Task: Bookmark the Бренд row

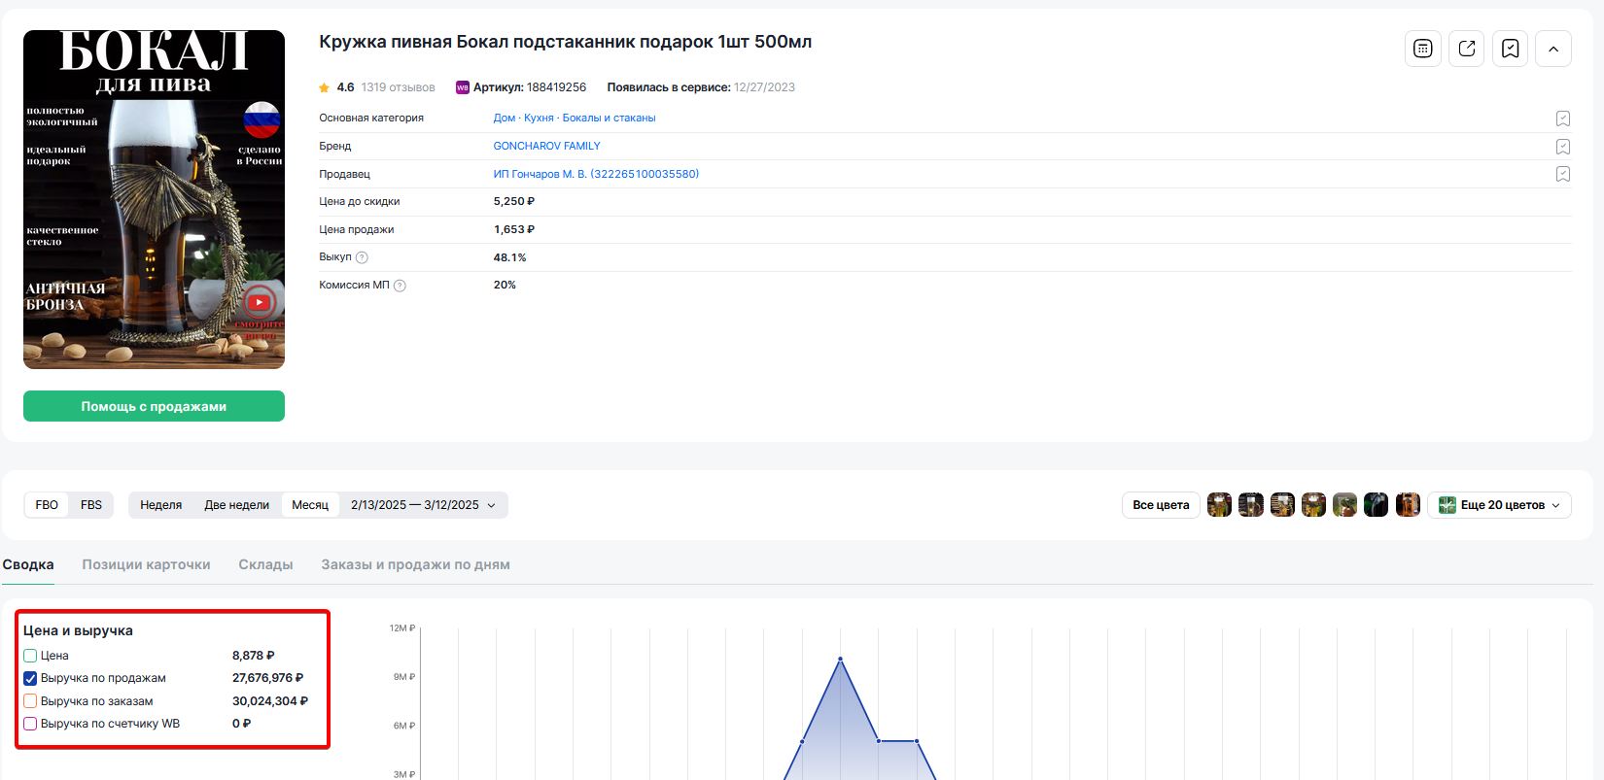Action: click(1563, 147)
